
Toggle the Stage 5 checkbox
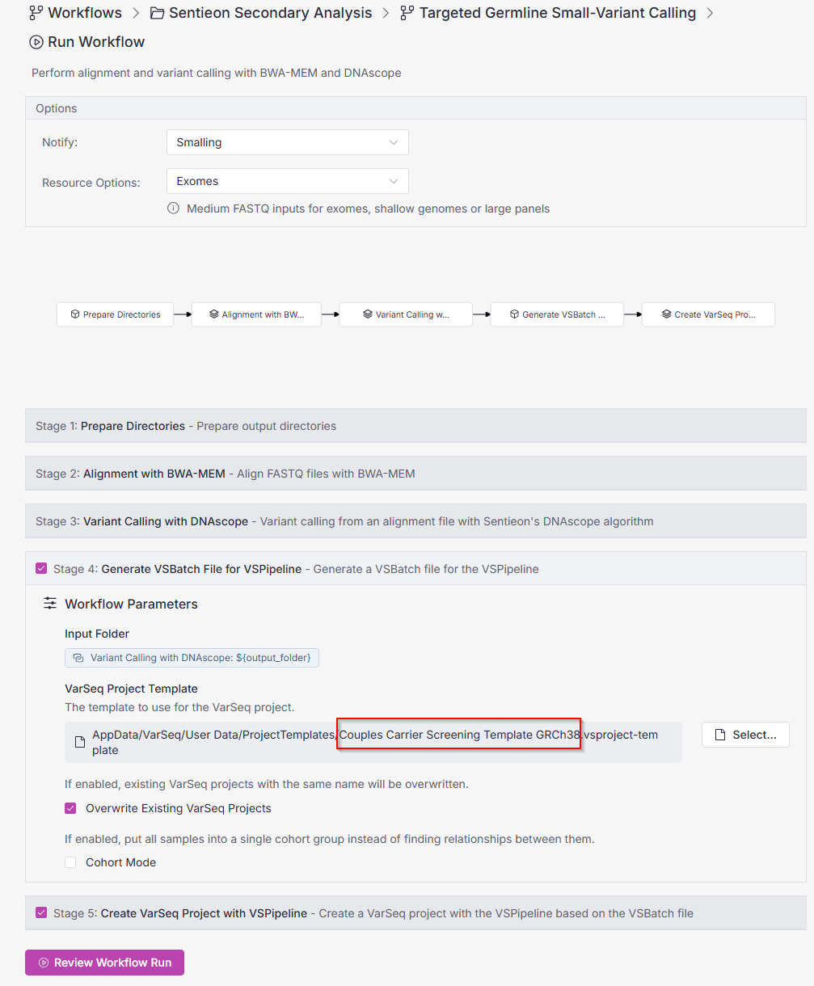41,913
